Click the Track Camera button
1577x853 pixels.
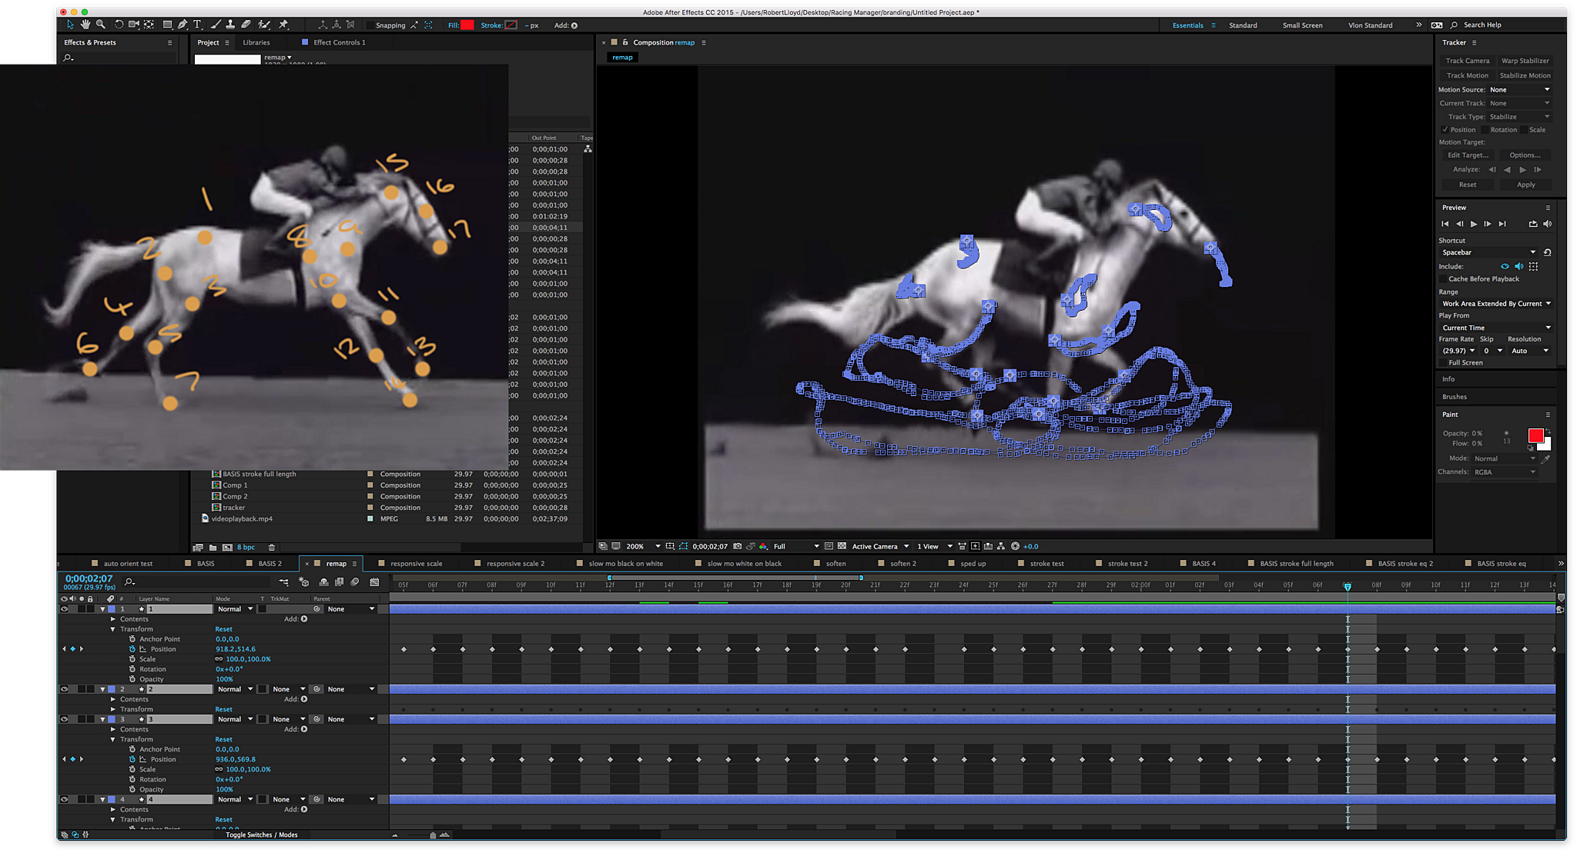(x=1467, y=61)
